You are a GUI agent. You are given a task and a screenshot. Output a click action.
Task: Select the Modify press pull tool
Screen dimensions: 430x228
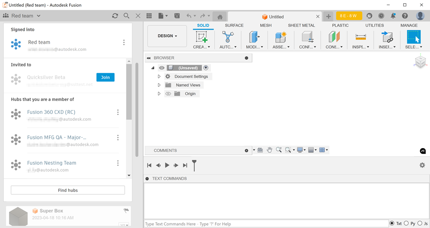pyautogui.click(x=254, y=37)
